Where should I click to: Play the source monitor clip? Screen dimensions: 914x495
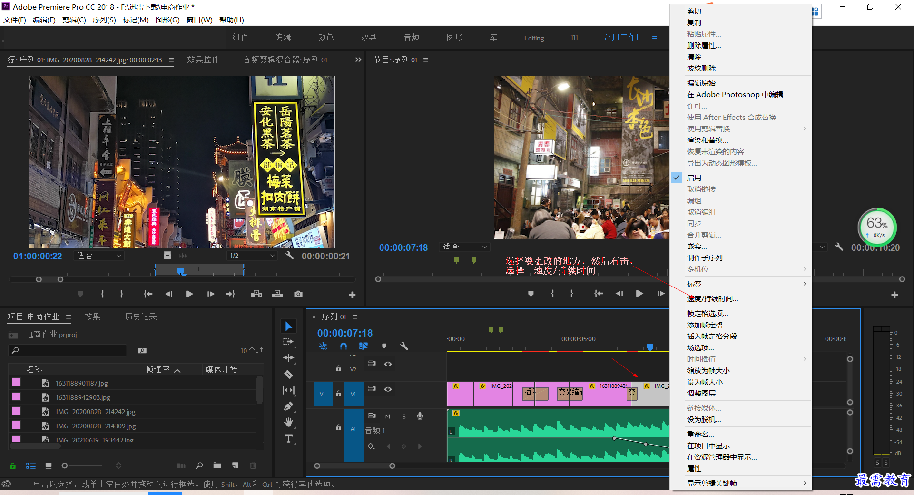189,294
